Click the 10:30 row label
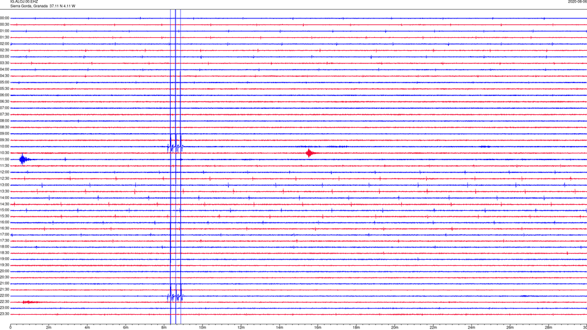 (4, 153)
